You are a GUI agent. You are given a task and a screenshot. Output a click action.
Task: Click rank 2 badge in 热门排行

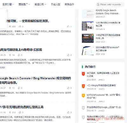click(83, 86)
